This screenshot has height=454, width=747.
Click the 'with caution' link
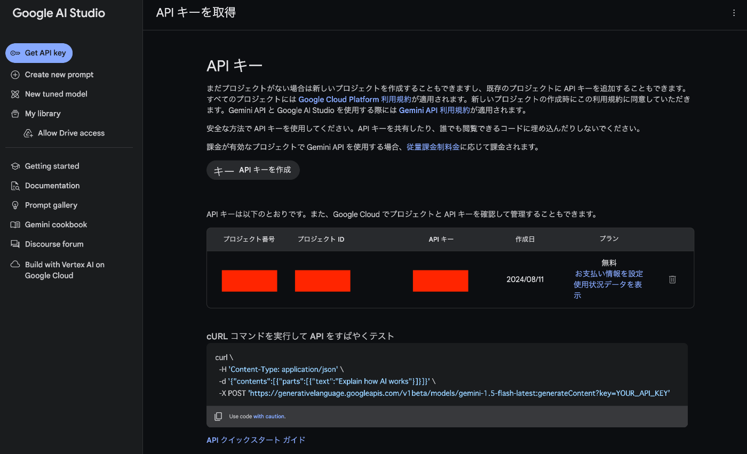pos(269,417)
